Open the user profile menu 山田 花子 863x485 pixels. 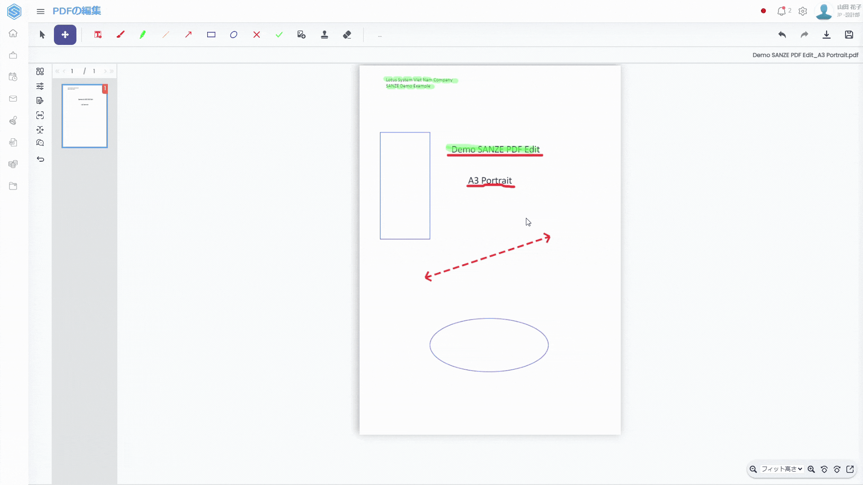(x=838, y=11)
